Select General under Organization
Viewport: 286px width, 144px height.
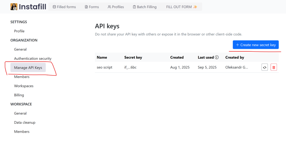(x=20, y=49)
